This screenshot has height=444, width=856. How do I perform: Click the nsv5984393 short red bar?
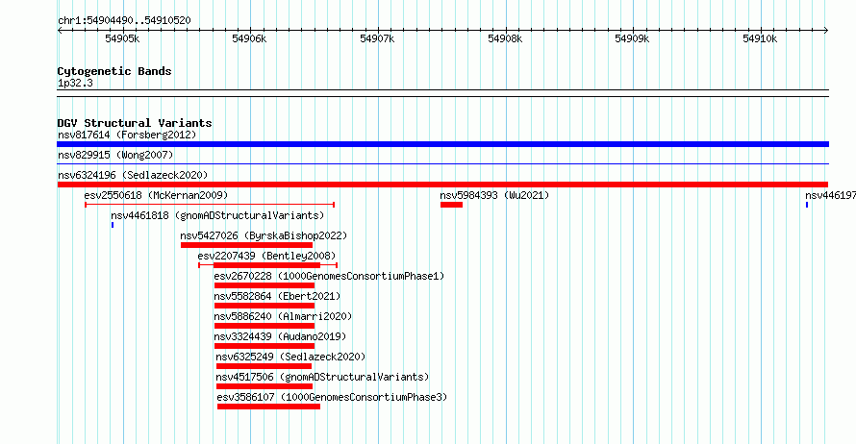(451, 205)
